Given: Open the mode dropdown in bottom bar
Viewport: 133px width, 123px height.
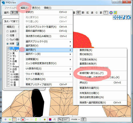Looking at the screenshot, I should click(x=75, y=119).
